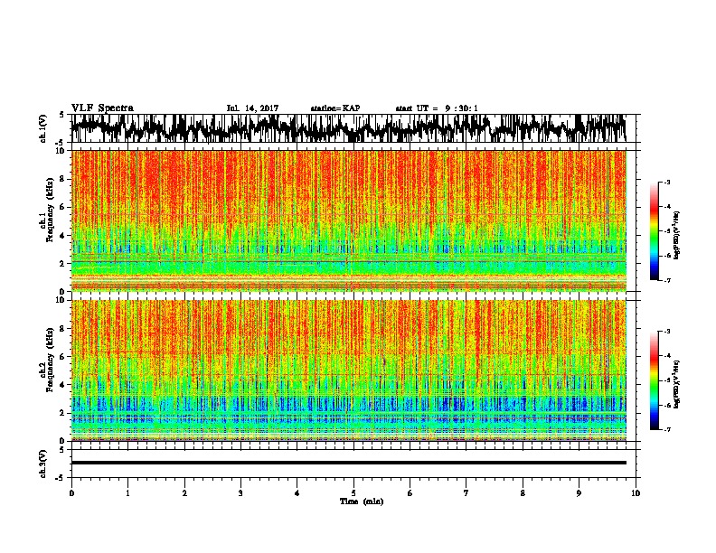Click the "5" tick on ch.1(V) axis
The width and height of the screenshot is (716, 553).
click(x=61, y=115)
